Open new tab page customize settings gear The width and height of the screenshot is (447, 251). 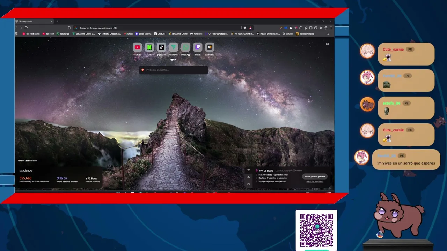(x=327, y=44)
